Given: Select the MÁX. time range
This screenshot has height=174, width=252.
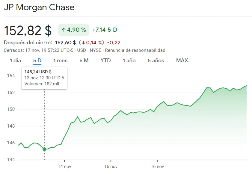Looking at the screenshot, I should pyautogui.click(x=182, y=60).
